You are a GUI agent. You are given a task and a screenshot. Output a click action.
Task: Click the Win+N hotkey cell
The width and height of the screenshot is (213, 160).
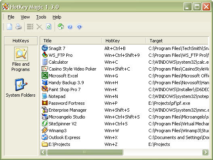pyautogui.click(x=111, y=96)
